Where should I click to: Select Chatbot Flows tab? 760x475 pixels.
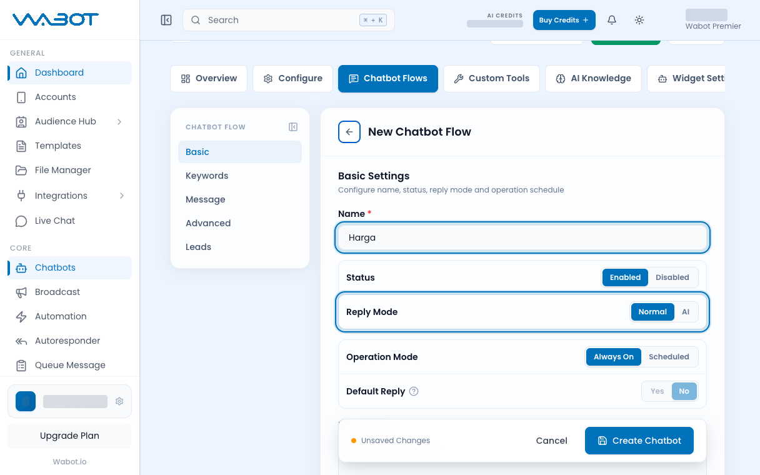pyautogui.click(x=388, y=79)
